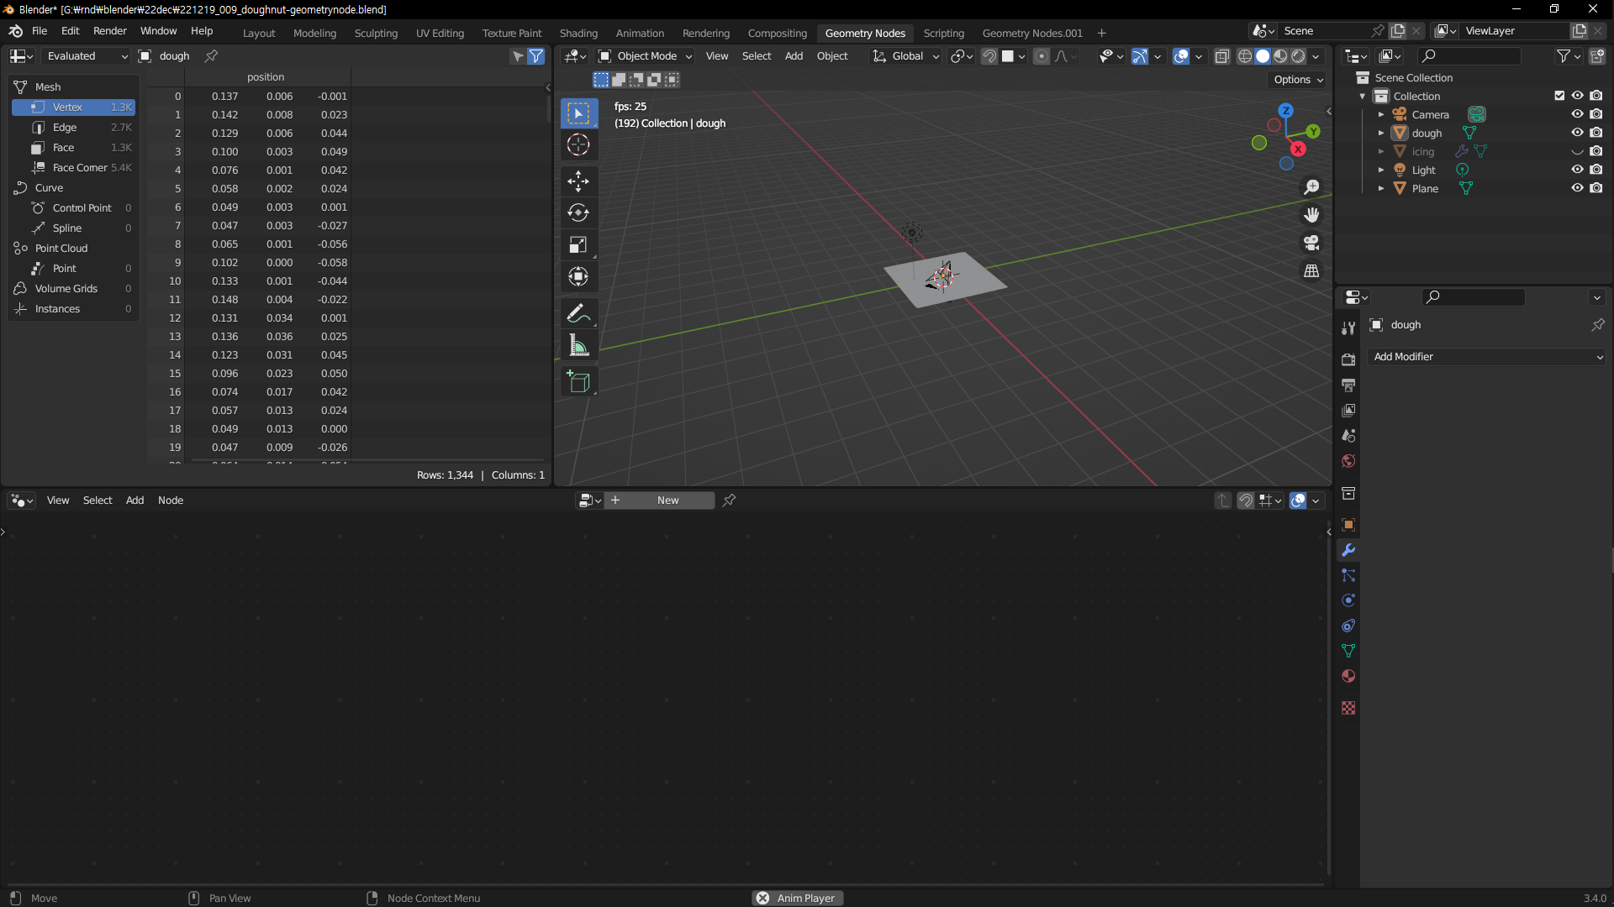
Task: Hide the dough object in outliner
Action: (1577, 133)
